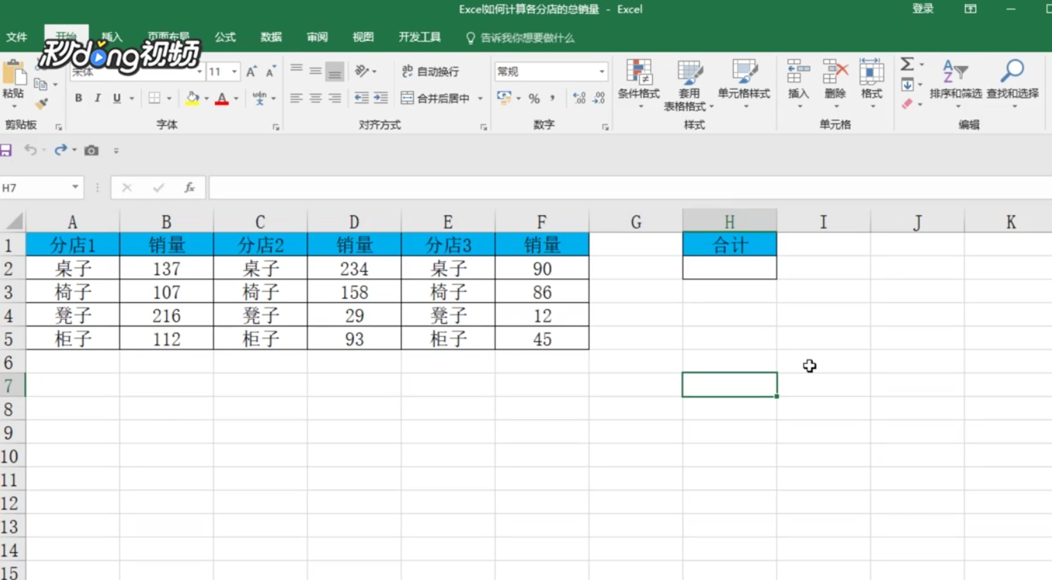Image resolution: width=1052 pixels, height=580 pixels.
Task: Switch to the 视图 View tab
Action: tap(363, 37)
